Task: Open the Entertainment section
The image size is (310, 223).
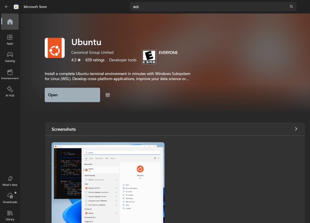Action: point(10,74)
